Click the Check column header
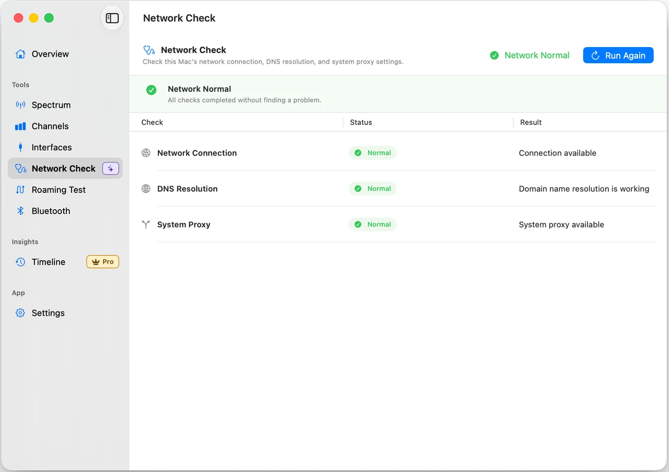This screenshot has height=472, width=669. click(x=152, y=122)
